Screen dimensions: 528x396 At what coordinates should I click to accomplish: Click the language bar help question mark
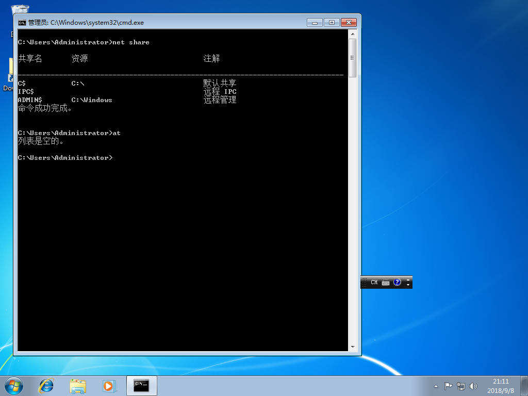397,282
